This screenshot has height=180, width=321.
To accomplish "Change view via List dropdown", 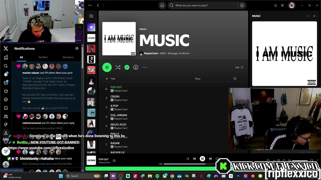I will 239,67.
